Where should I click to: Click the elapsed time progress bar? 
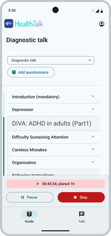tap(55, 184)
